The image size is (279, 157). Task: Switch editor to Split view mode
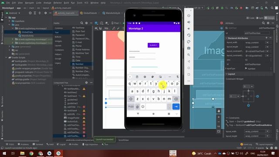tap(259, 18)
